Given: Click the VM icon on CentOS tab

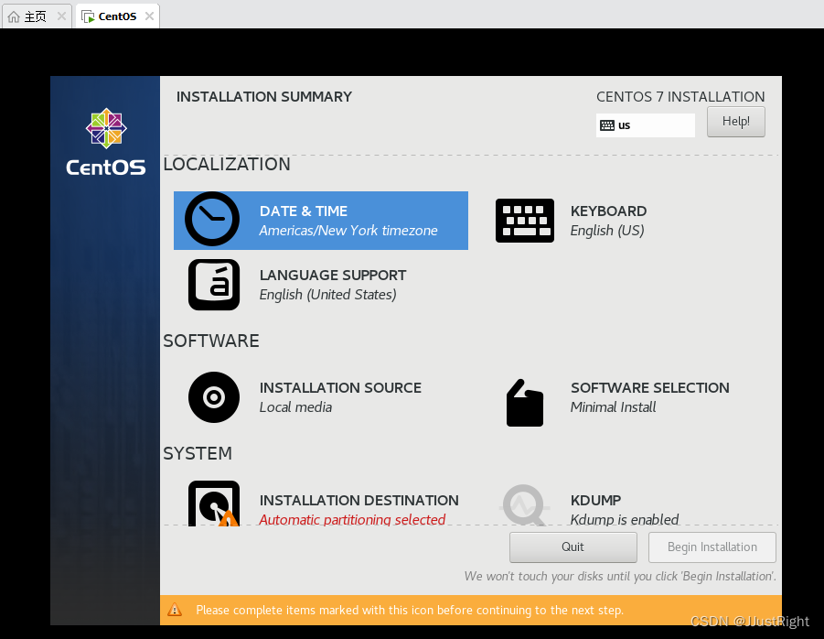Looking at the screenshot, I should pyautogui.click(x=88, y=16).
